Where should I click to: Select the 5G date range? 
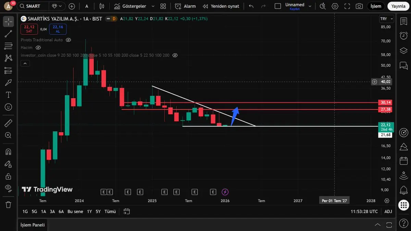[34, 211]
